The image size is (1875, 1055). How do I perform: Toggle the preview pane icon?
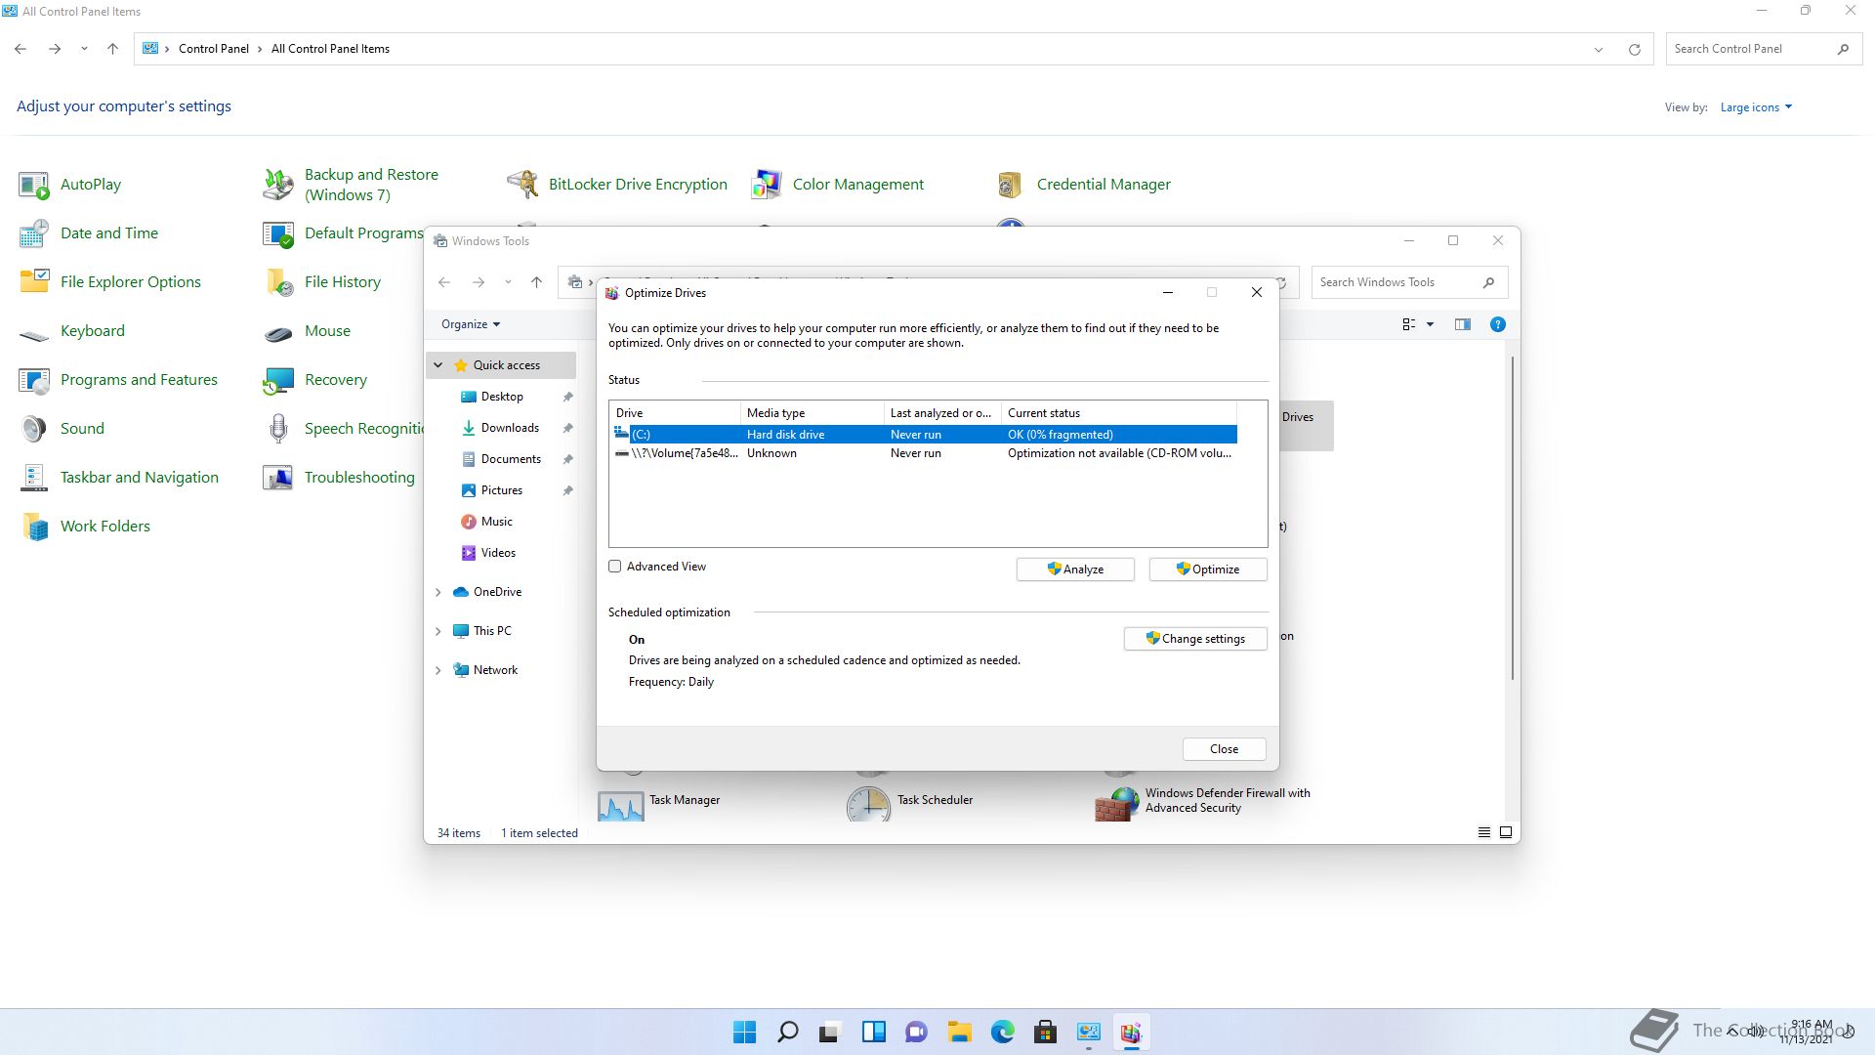coord(1462,324)
